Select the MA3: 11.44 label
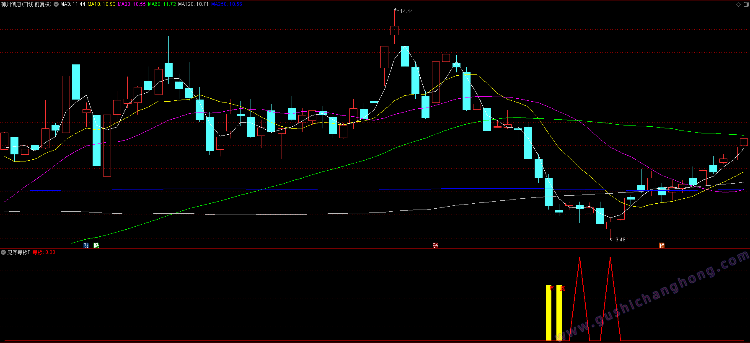 click(x=73, y=4)
